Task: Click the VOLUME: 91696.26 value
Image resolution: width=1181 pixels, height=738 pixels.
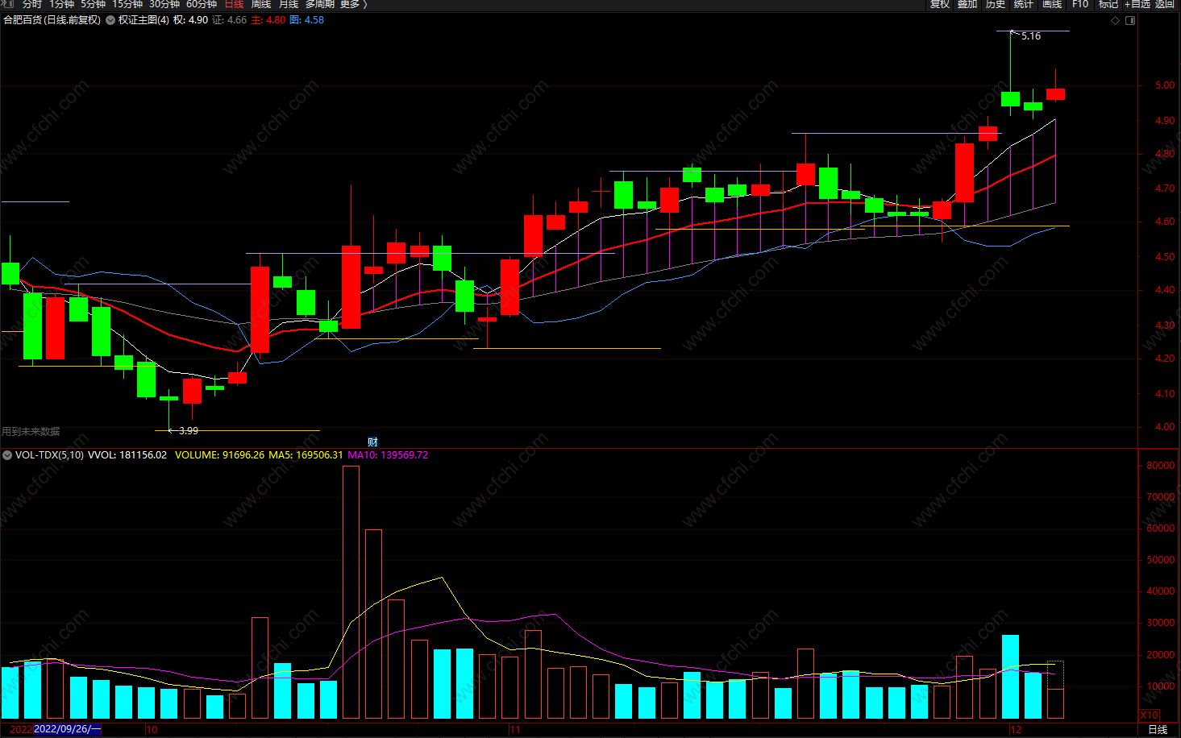Action: (219, 455)
